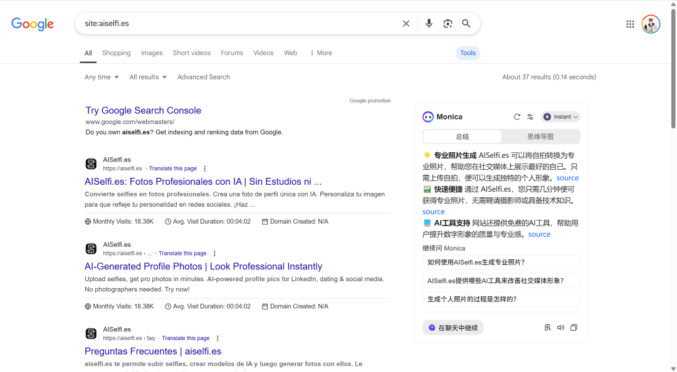Play Monica summary audio with speaker icon
Screen dimensions: 677x372
pyautogui.click(x=560, y=328)
